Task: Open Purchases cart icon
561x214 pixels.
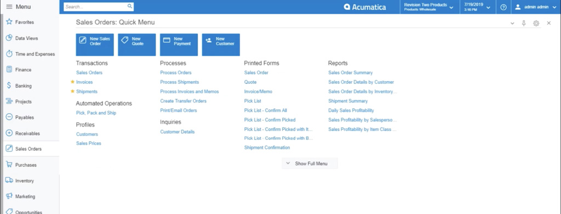Action: point(9,164)
